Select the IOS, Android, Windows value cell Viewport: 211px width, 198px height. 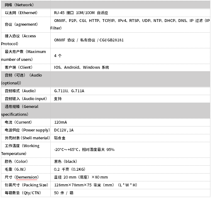tap(81, 67)
